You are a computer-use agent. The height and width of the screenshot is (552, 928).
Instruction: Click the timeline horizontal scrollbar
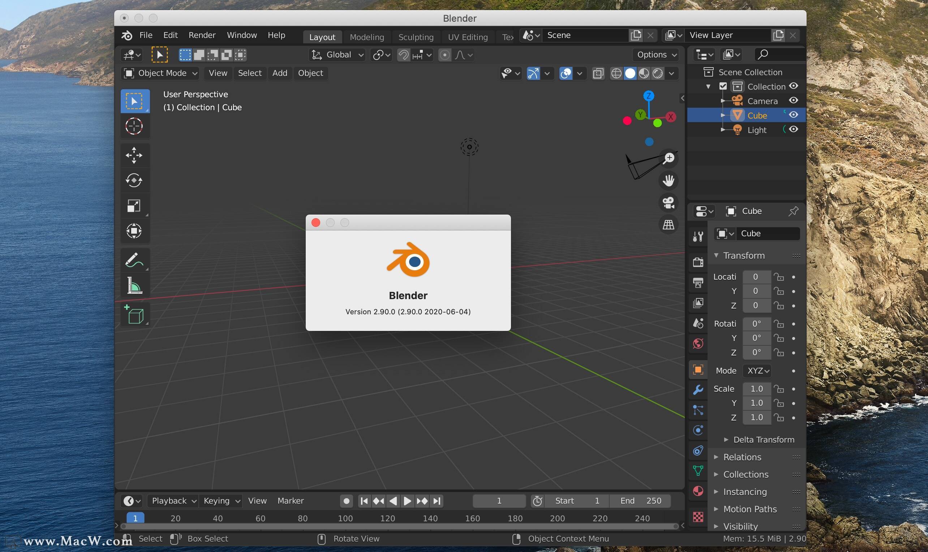[x=399, y=526]
